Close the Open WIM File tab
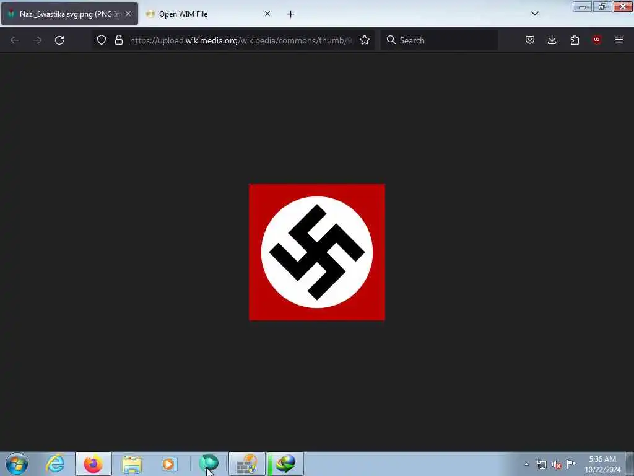 267,14
